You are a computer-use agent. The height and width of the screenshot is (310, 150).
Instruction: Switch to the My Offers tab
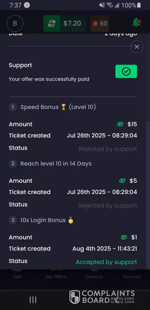click(56, 274)
